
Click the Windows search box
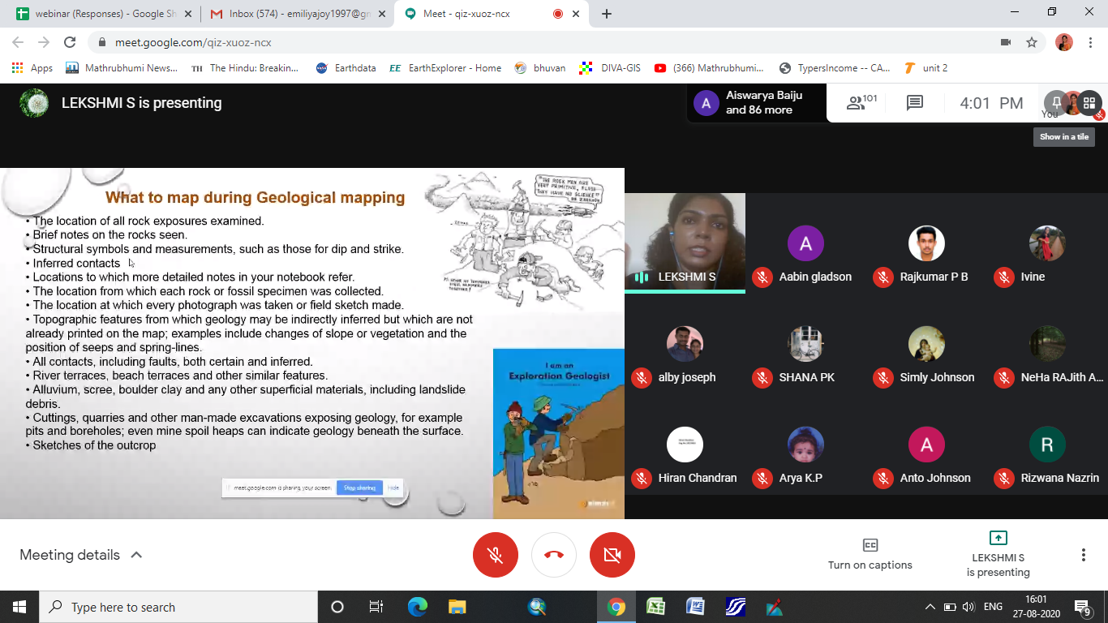coord(178,607)
